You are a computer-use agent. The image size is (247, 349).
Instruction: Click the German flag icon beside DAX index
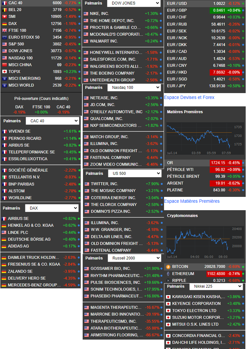point(5,24)
